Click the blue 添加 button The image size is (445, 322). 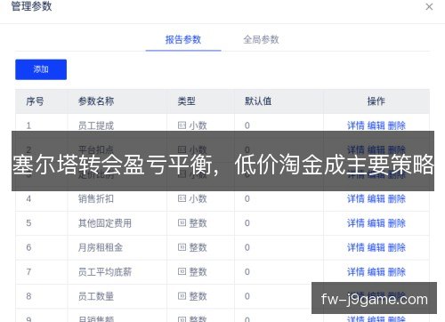(41, 69)
